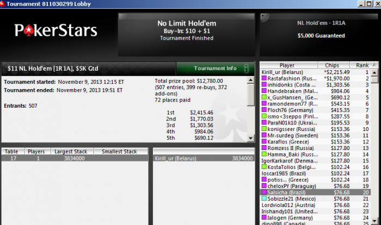This screenshot has width=381, height=225.
Task: Click the green square next to KostaTolios
Action: pos(264,167)
